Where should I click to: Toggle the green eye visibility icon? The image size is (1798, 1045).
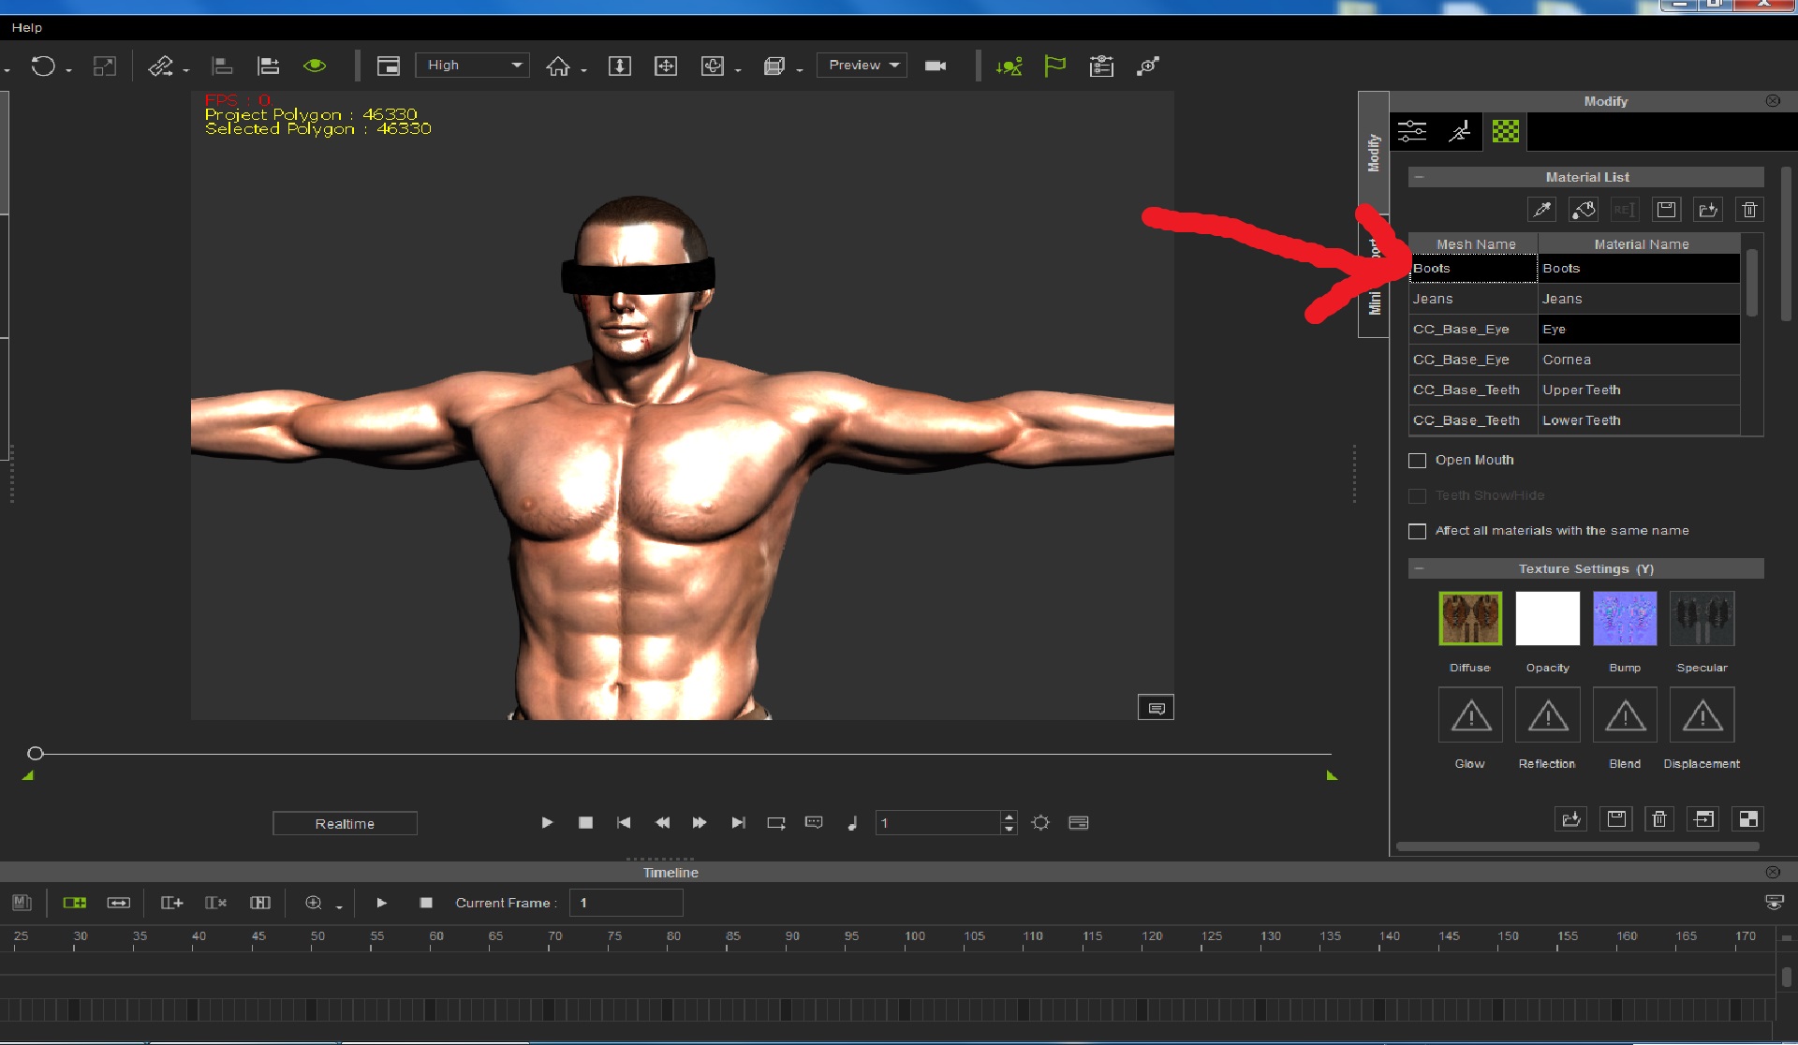tap(315, 66)
